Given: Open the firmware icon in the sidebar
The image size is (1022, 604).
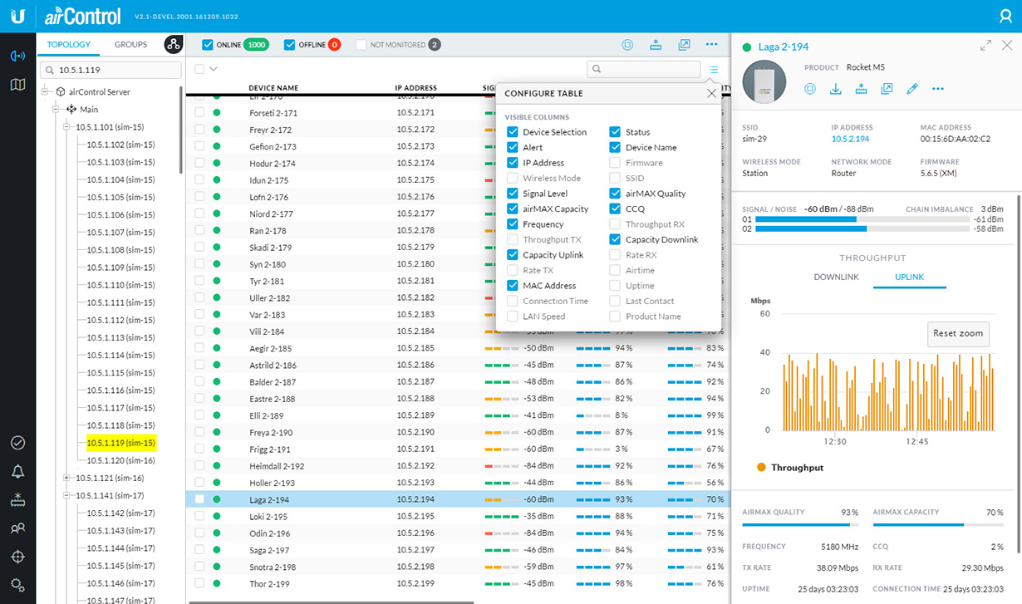Looking at the screenshot, I should coord(17,499).
